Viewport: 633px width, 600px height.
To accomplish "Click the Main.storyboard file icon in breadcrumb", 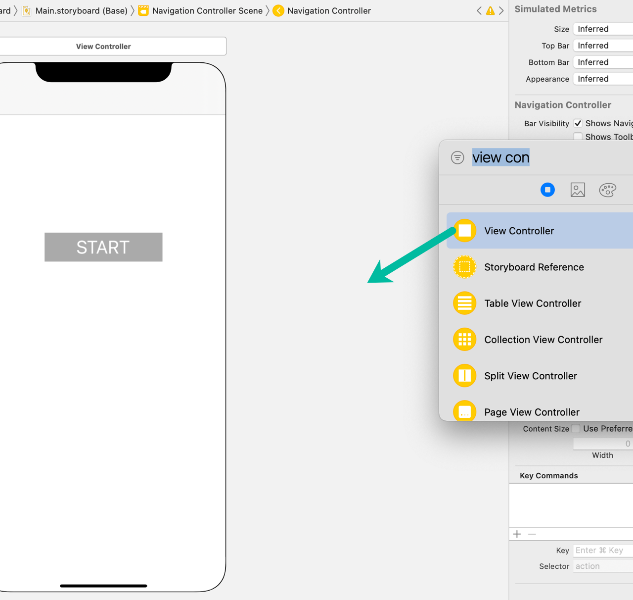I will [27, 10].
